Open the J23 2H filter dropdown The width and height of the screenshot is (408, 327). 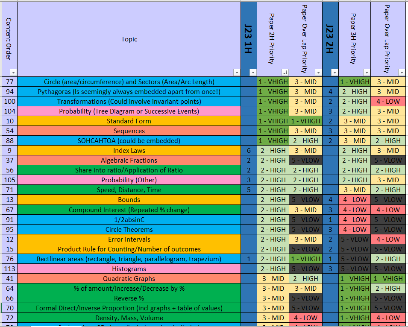(335, 72)
